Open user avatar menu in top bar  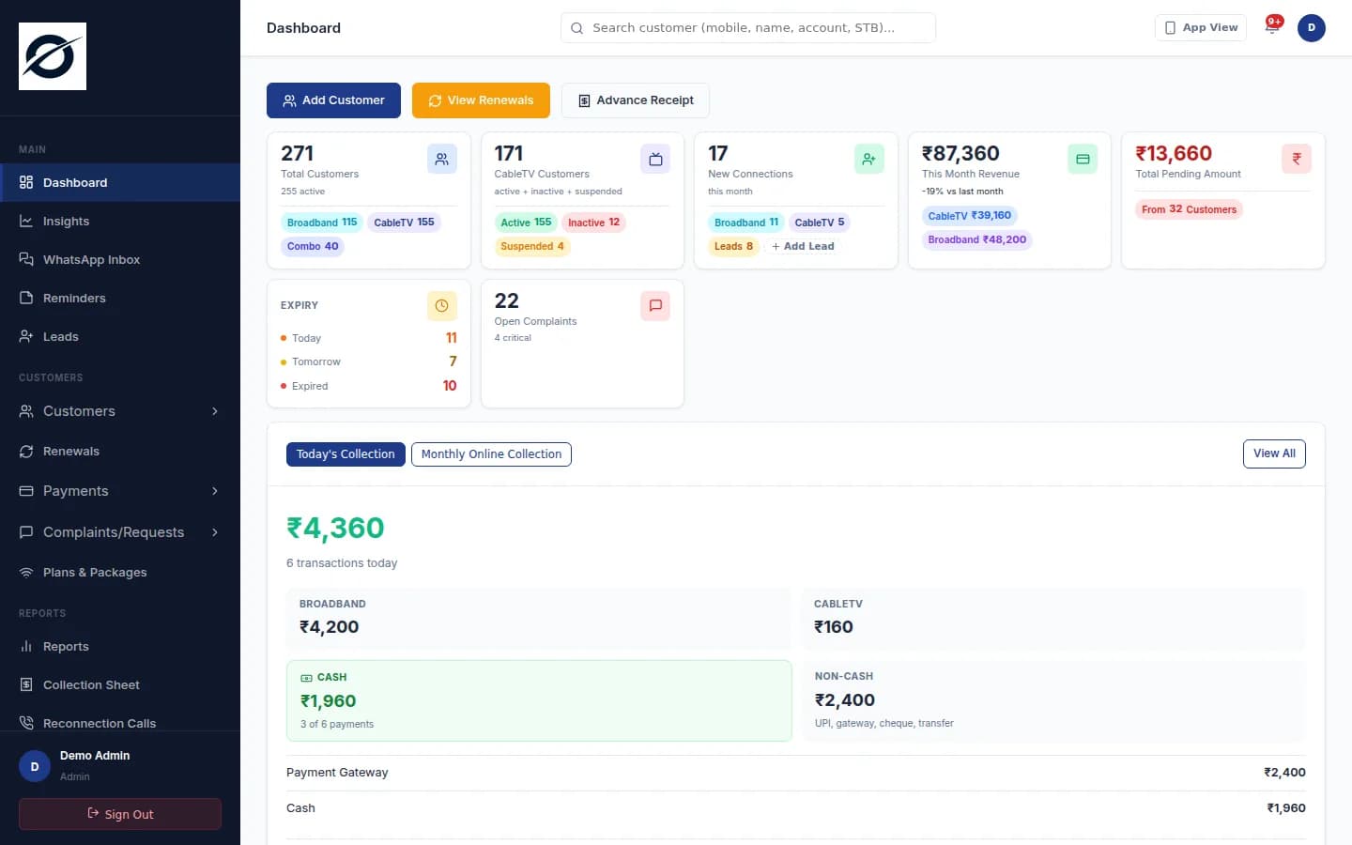coord(1312,27)
